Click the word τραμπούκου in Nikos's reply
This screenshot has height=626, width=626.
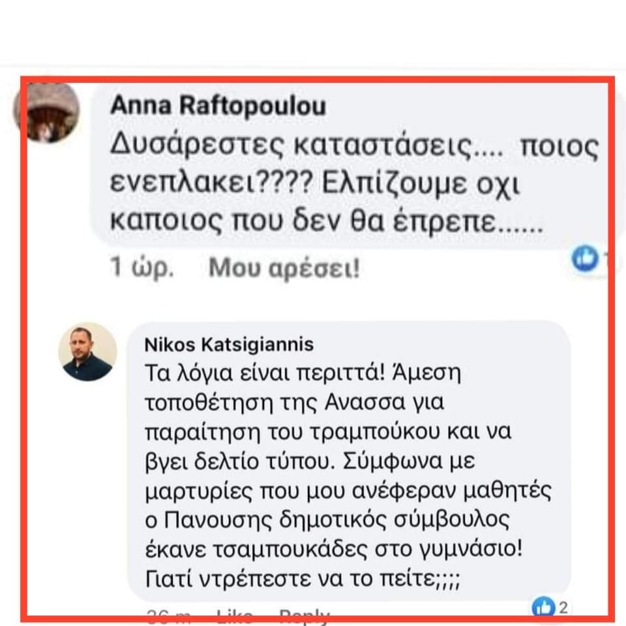(x=376, y=432)
